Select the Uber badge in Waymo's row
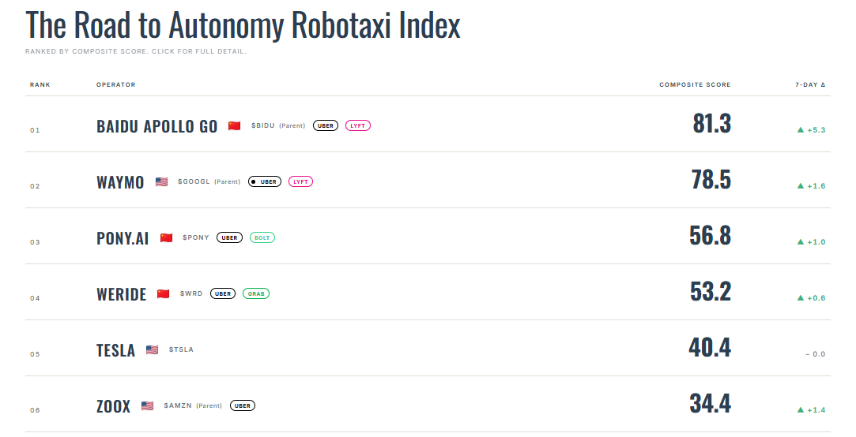Image resolution: width=856 pixels, height=437 pixels. pos(265,181)
